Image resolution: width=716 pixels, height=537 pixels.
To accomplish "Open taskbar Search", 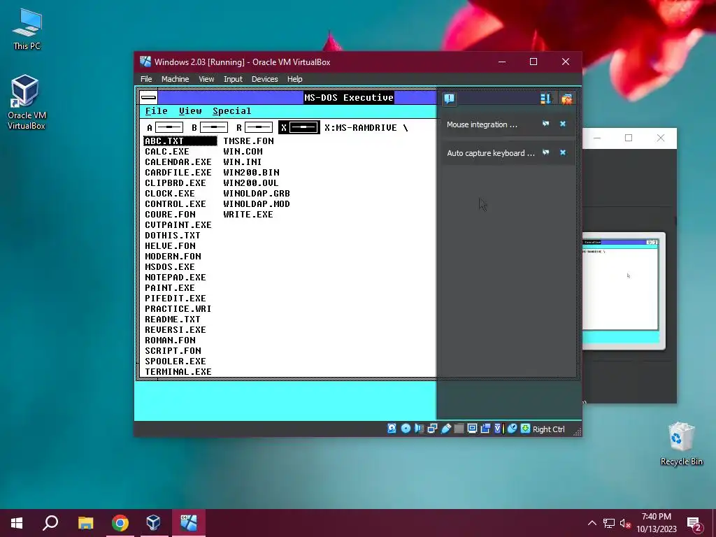I will pos(50,523).
